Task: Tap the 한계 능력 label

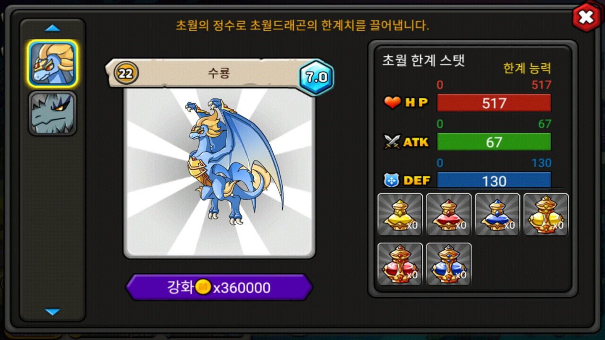Action: pyautogui.click(x=527, y=68)
